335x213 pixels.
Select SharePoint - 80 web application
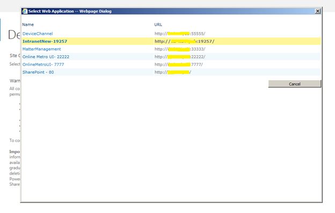point(38,72)
